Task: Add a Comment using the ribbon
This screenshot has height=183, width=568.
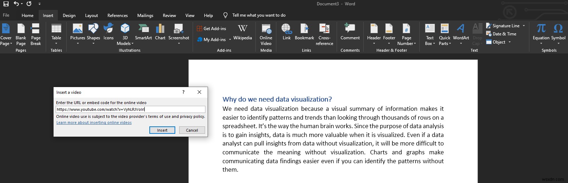Action: tap(350, 32)
